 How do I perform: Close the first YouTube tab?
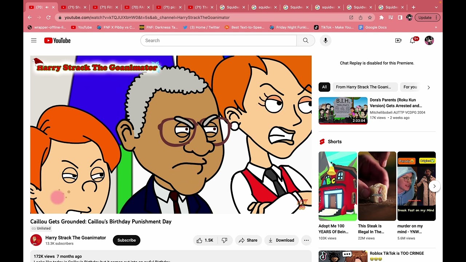(53, 7)
